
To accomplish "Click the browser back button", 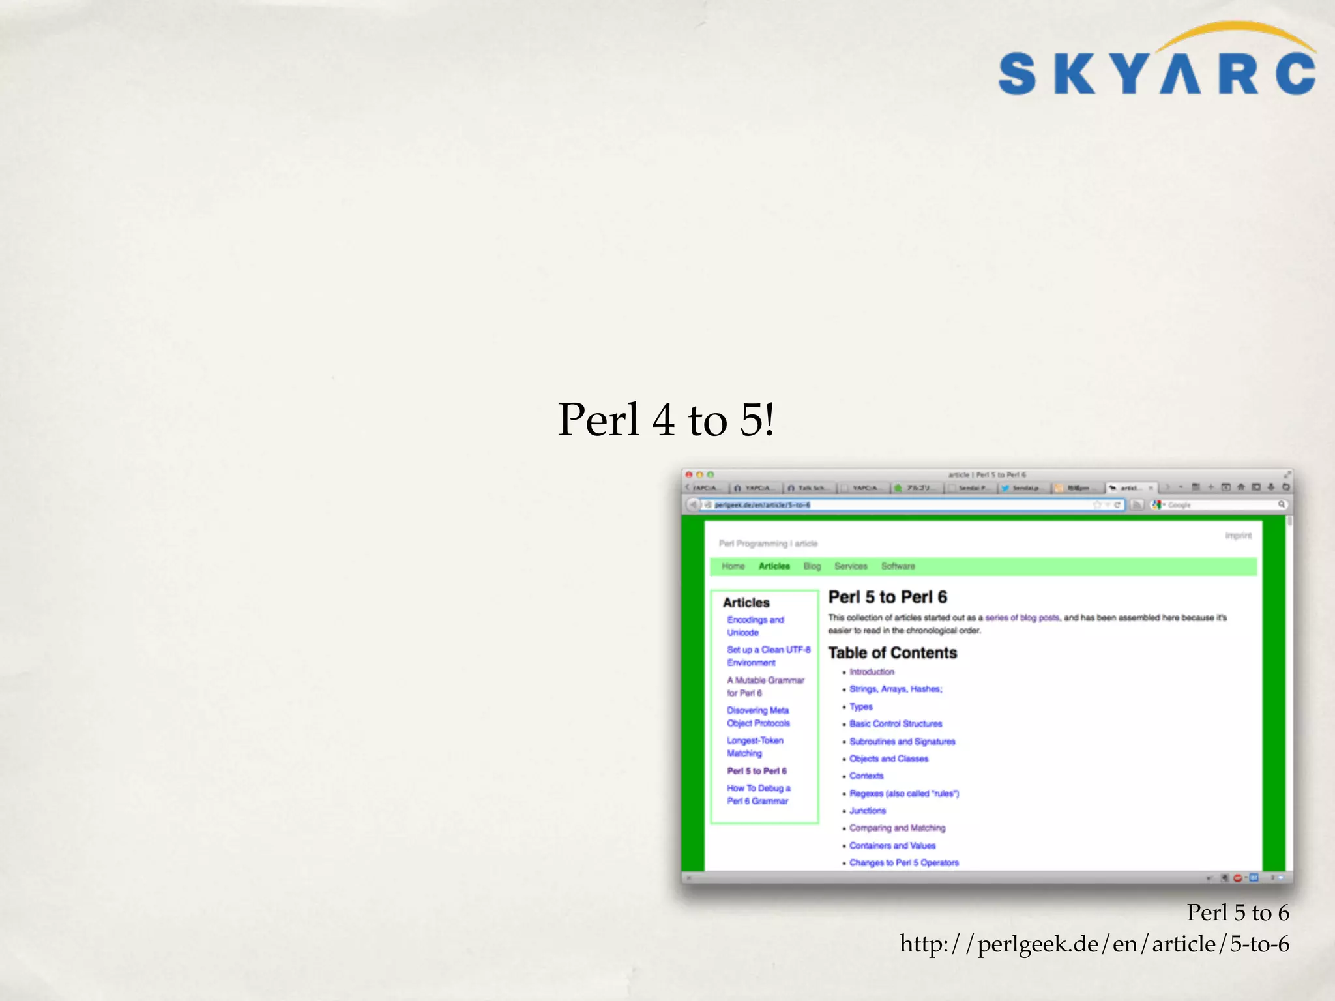I will [x=693, y=505].
